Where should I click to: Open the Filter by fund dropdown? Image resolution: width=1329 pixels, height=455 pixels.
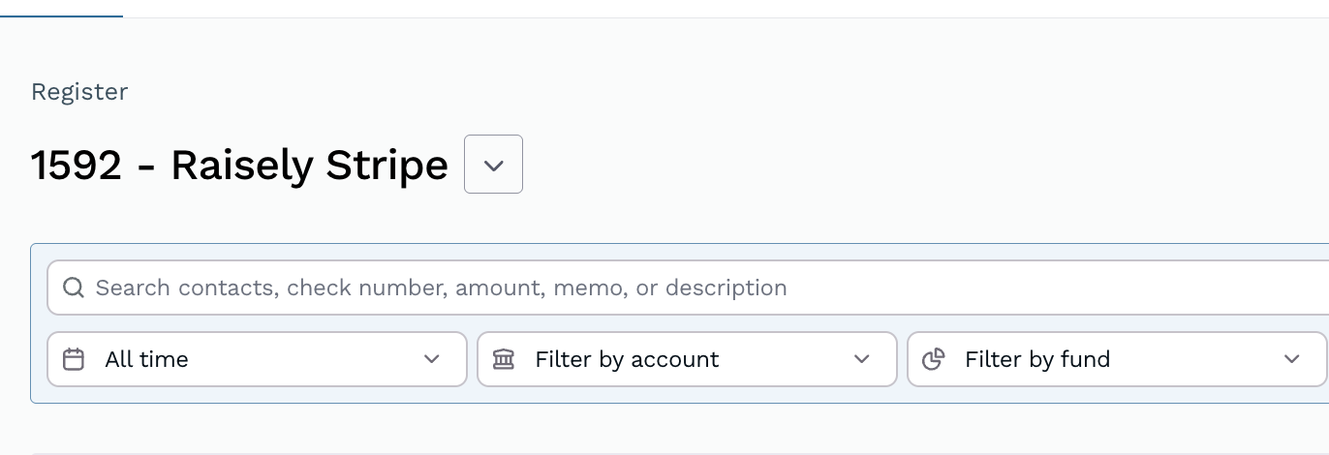pos(1116,359)
